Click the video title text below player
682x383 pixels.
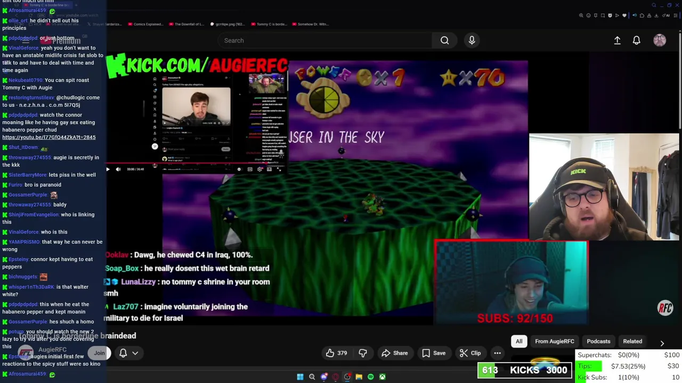tap(77, 336)
